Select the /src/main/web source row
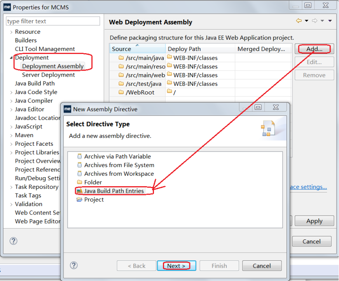The height and width of the screenshot is (281, 339). click(138, 75)
